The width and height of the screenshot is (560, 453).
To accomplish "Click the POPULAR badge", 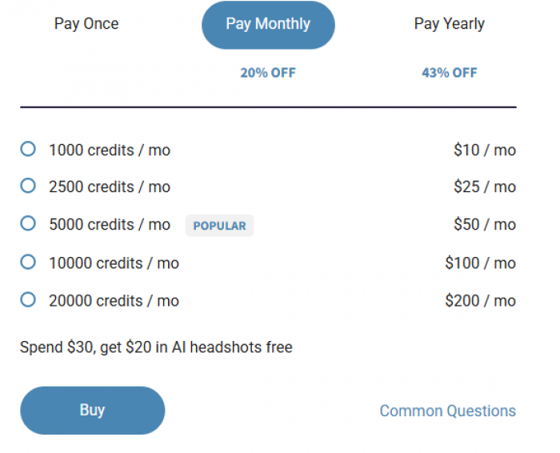I will (219, 226).
